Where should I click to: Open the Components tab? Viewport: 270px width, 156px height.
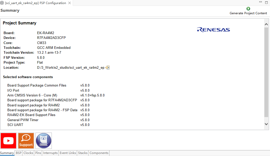(x=99, y=153)
